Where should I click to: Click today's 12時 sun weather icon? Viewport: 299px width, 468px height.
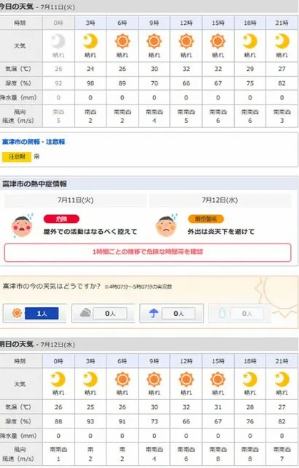click(186, 41)
